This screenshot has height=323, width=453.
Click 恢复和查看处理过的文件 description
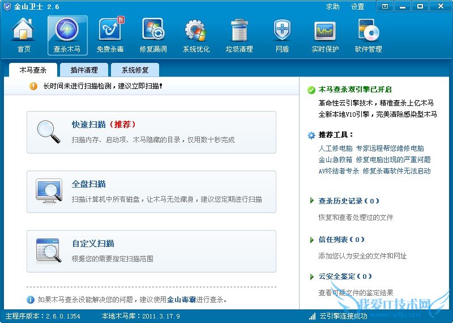356,217
